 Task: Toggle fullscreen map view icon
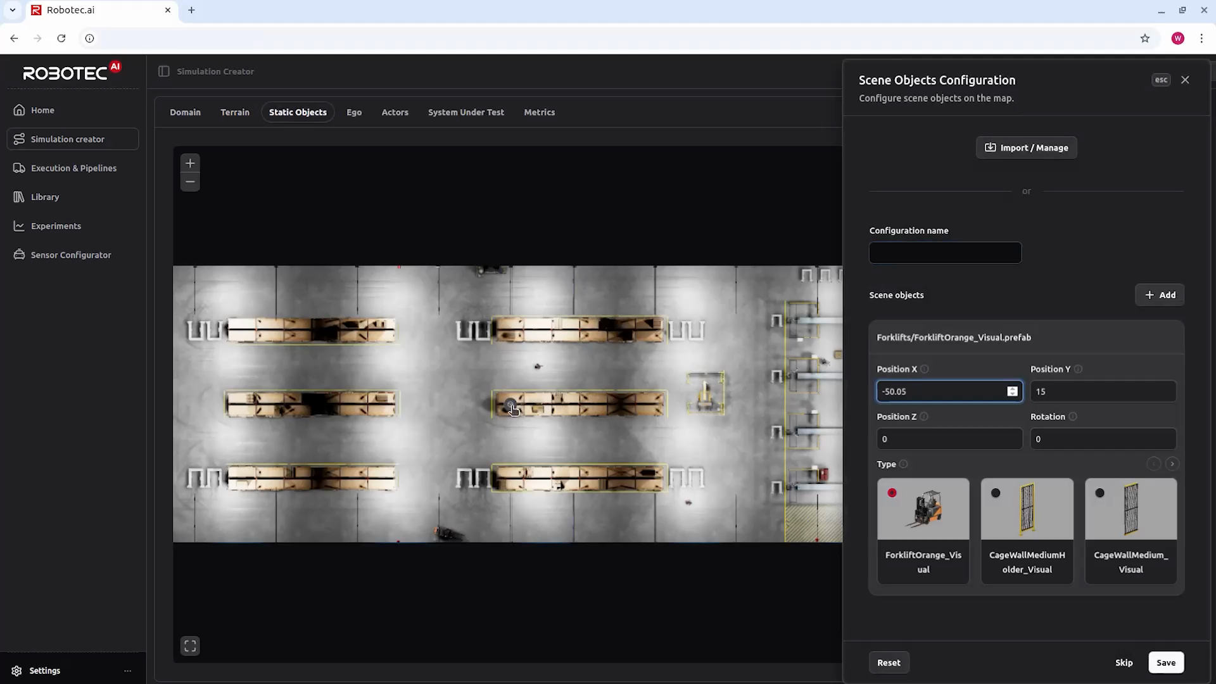190,646
